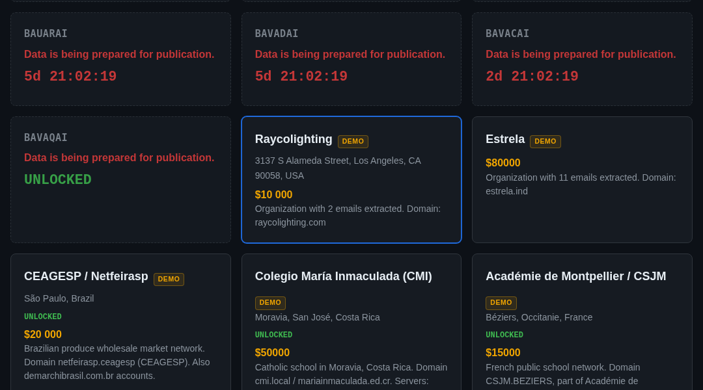Viewport: 703px width, 390px height.
Task: Select the BAVAQAI card heading
Action: (x=46, y=137)
